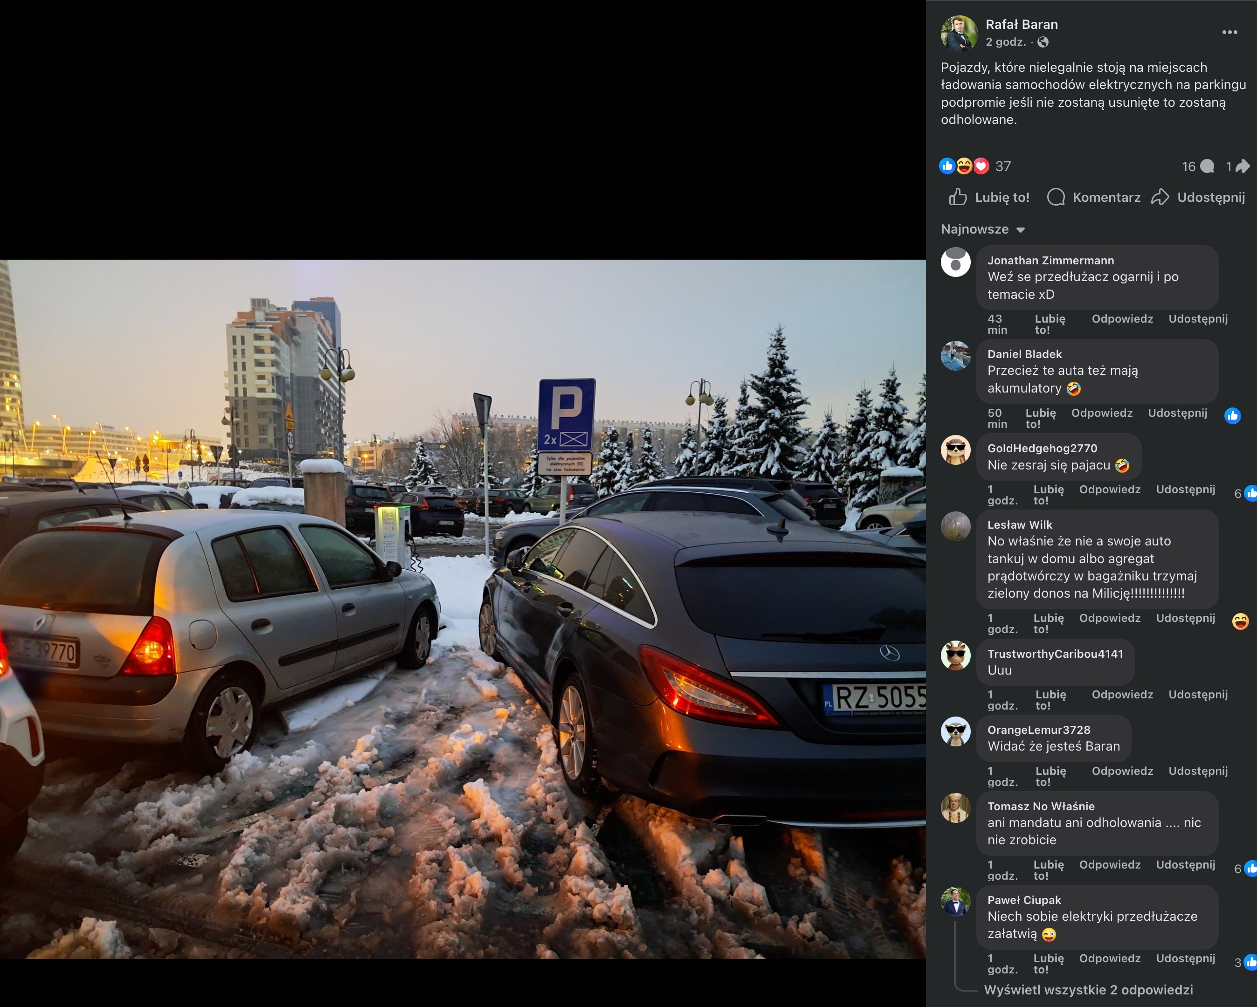
Task: Like Paweł Ciupak's comment with Lubię to!
Action: click(x=1048, y=963)
